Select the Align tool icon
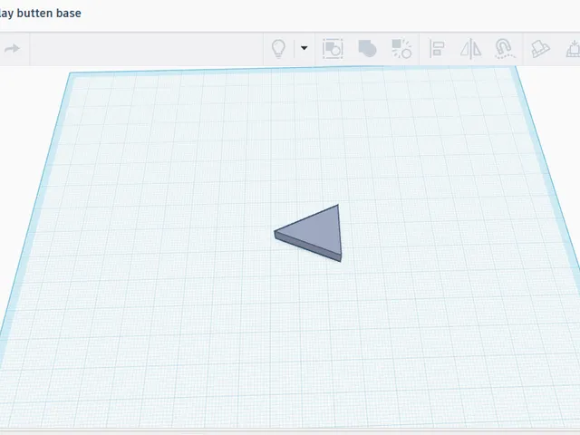Viewport: 580px width, 435px height. (x=437, y=48)
